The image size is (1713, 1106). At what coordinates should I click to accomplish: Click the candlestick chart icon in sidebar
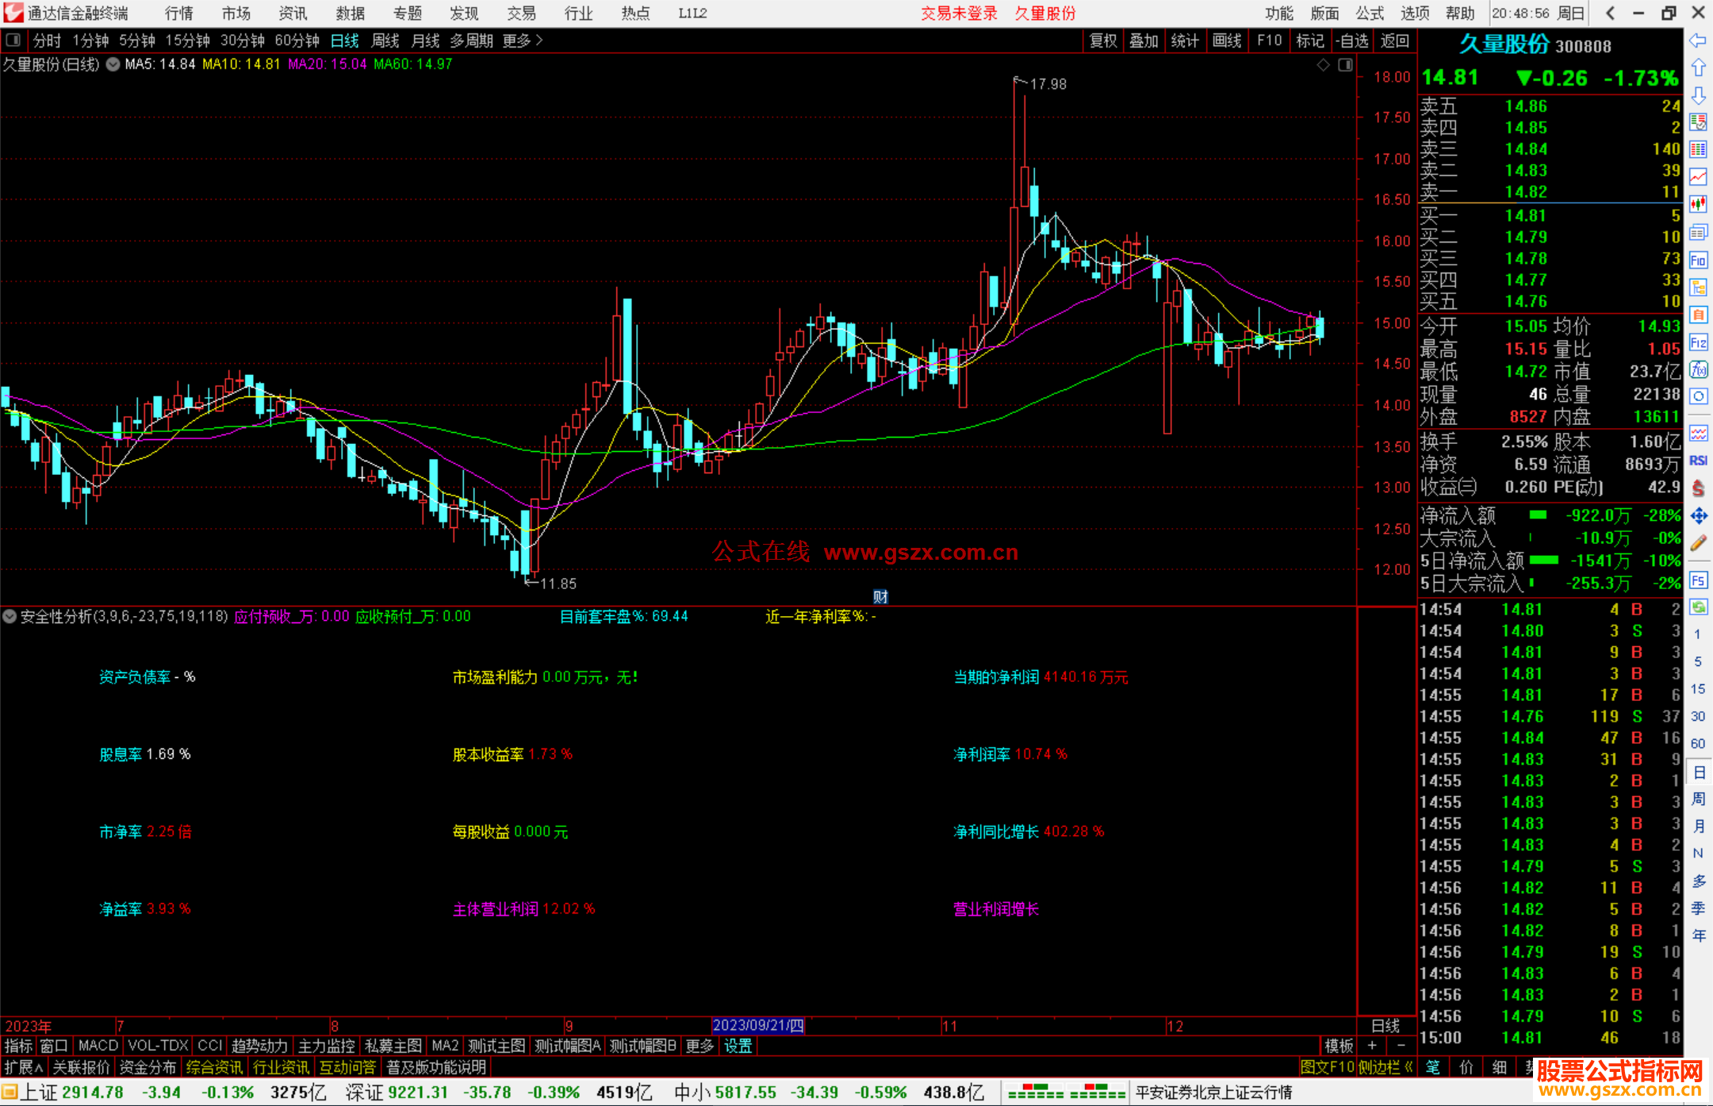point(1698,205)
